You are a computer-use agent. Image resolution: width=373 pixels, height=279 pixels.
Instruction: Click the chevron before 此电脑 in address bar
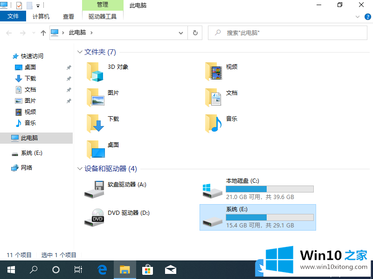[x=63, y=33]
